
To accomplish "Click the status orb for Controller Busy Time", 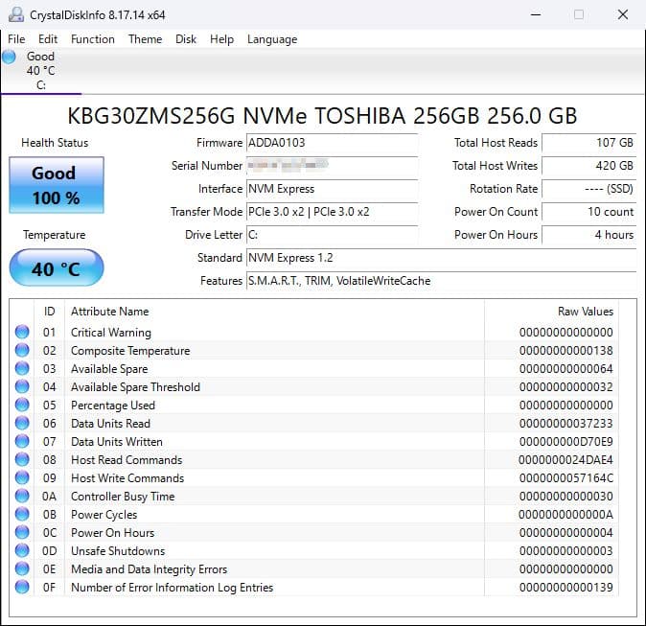I will pos(22,496).
